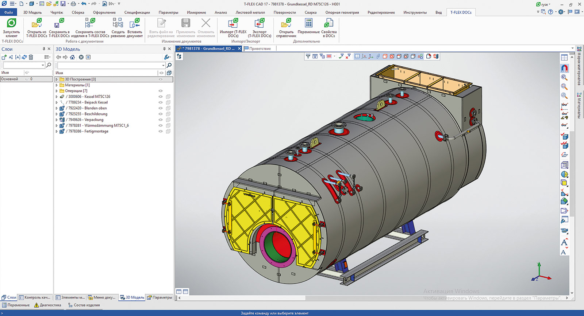Screen dimensions: 584x316
Task: Select Основной layer row
Action: [x=26, y=79]
